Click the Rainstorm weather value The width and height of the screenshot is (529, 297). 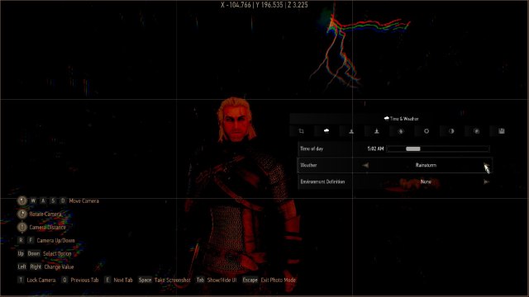pyautogui.click(x=426, y=165)
